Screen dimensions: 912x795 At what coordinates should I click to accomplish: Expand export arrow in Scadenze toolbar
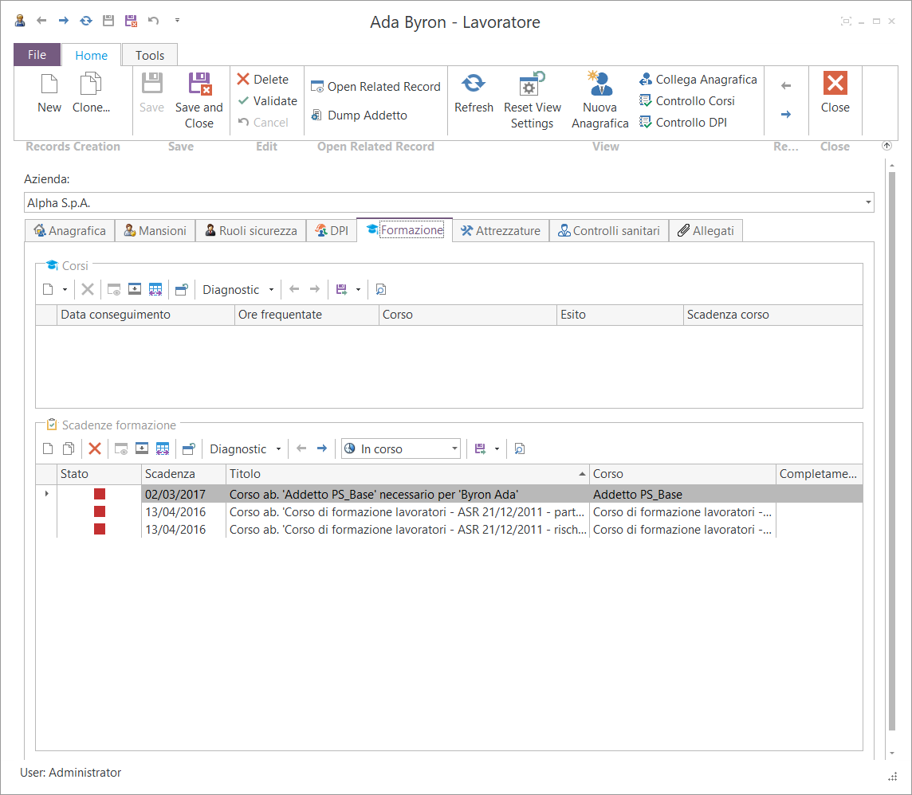(497, 448)
